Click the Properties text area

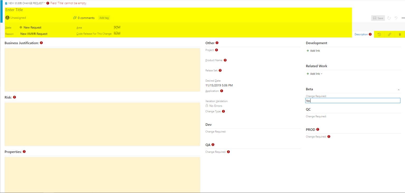coord(102,175)
